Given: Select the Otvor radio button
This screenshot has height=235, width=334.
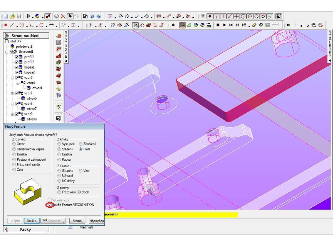Looking at the screenshot, I should [x=15, y=144].
